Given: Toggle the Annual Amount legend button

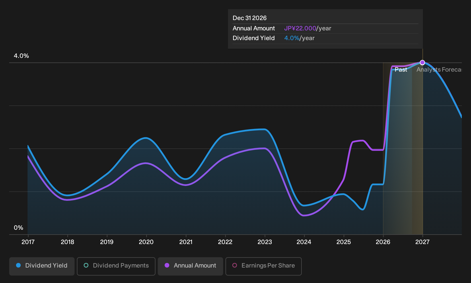Looking at the screenshot, I should pyautogui.click(x=190, y=266).
